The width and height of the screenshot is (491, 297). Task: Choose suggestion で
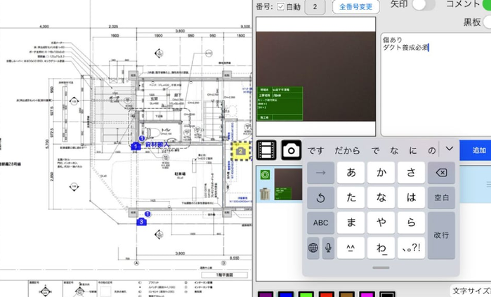376,150
